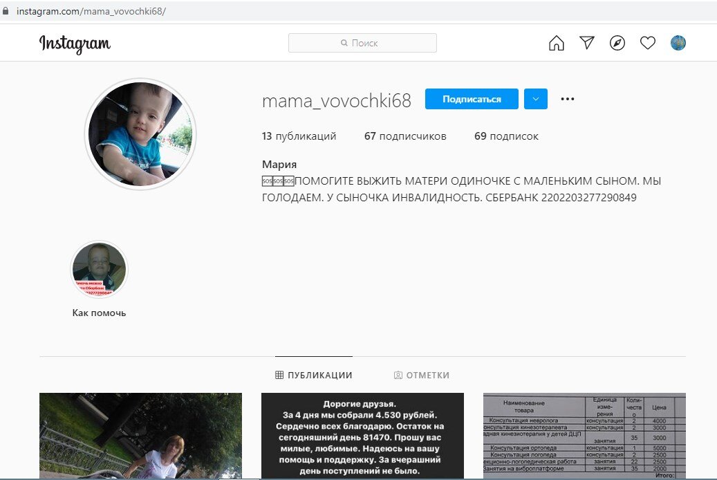Viewport: 717px width, 480px height.
Task: Open the Home feed icon
Action: coord(556,43)
